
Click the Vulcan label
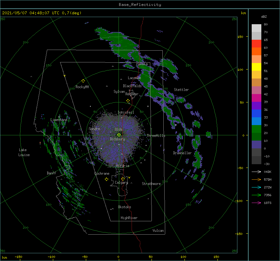pos(158,231)
